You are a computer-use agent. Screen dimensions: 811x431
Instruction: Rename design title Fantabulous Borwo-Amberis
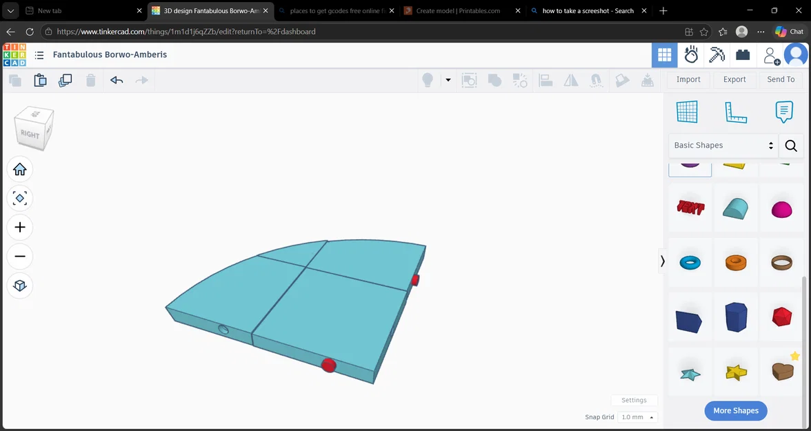(x=110, y=55)
